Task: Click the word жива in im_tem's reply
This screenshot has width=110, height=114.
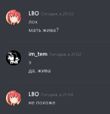Action: [44, 71]
